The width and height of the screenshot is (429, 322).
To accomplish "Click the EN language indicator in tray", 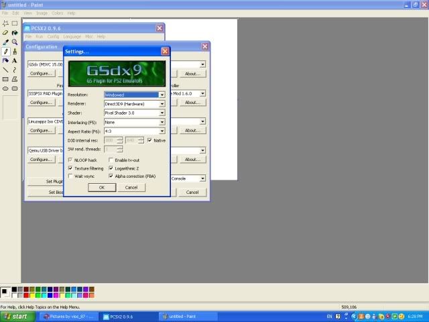I will coord(329,317).
